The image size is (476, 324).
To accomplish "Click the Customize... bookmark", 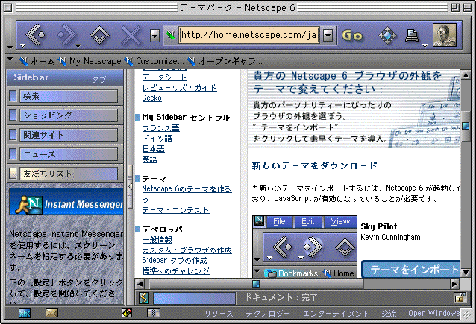I will pyautogui.click(x=154, y=61).
